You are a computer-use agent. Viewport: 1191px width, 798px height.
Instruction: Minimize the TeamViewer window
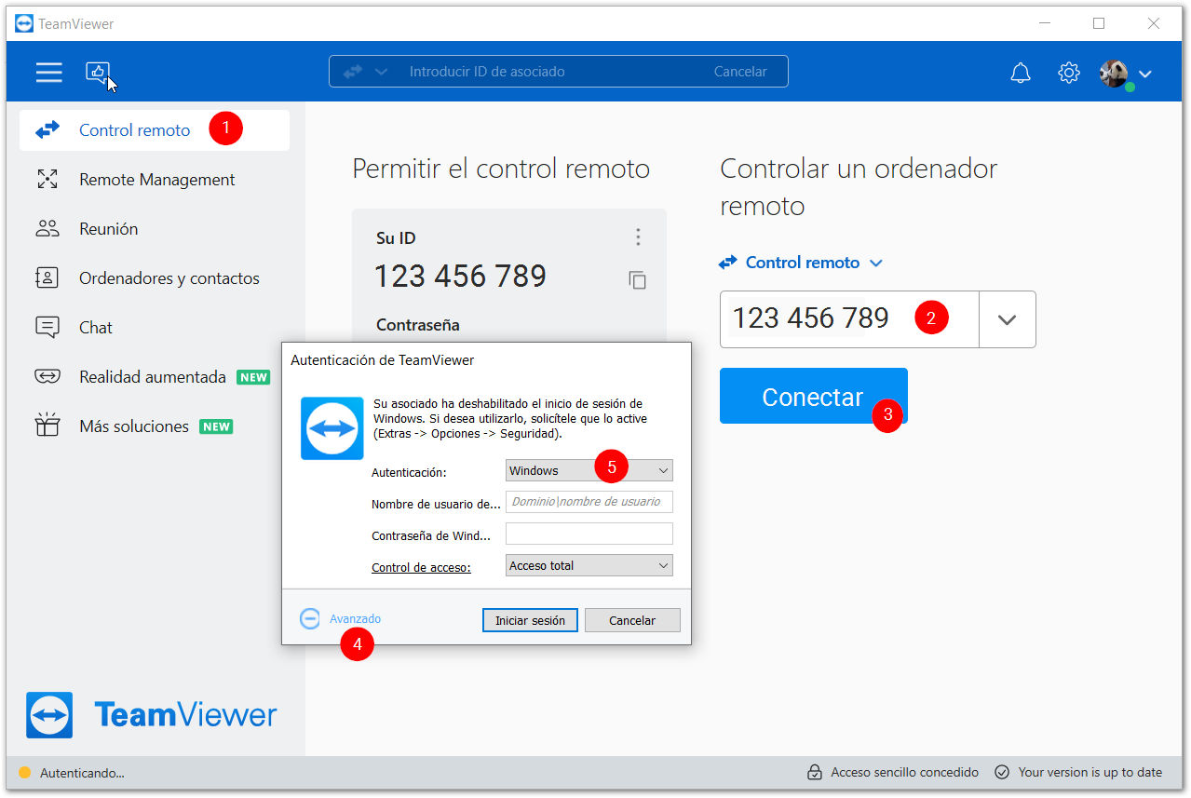1044,23
